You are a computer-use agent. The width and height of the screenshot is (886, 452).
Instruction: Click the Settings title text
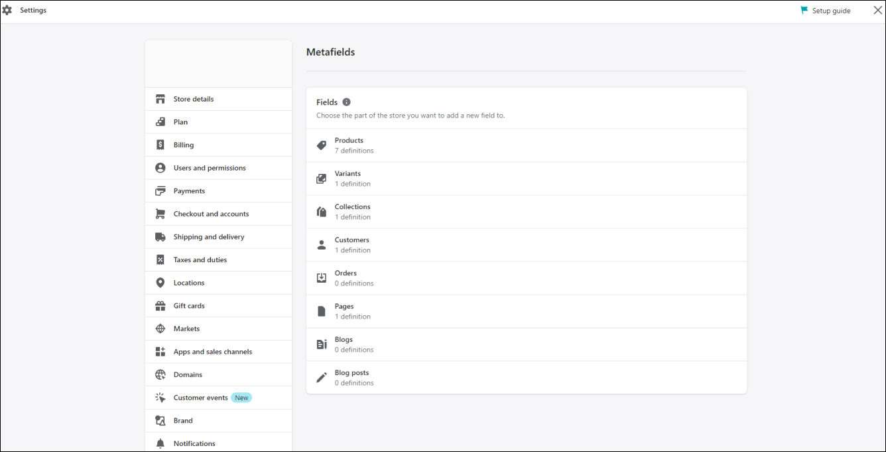point(33,11)
